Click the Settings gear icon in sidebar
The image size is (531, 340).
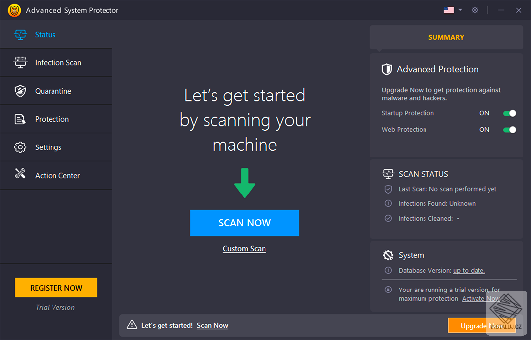pyautogui.click(x=20, y=147)
